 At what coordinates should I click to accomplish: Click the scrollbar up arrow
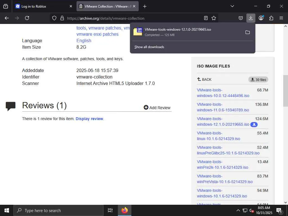285,26
